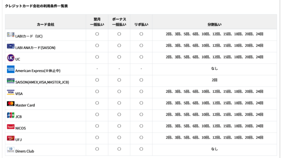This screenshot has height=158, width=284.
Task: Click the JCB logo icon
Action: 11,115
